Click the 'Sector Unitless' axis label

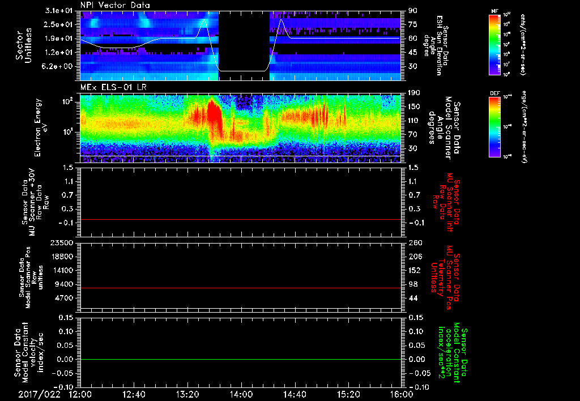click(x=23, y=45)
